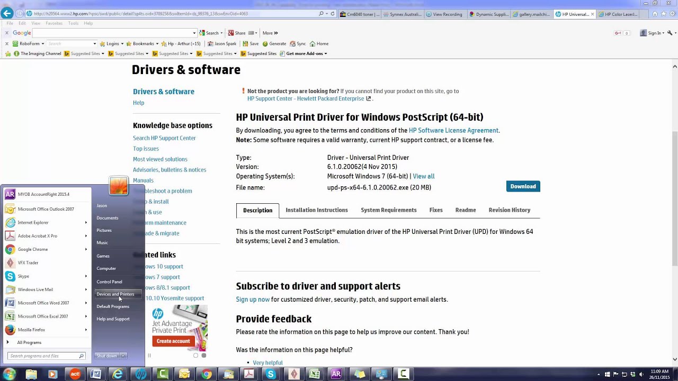Click the Sign up now link

coord(253,300)
